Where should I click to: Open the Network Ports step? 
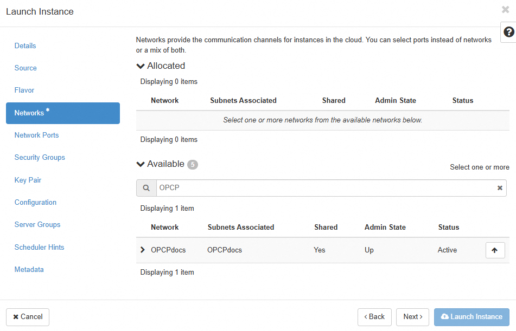tap(36, 135)
